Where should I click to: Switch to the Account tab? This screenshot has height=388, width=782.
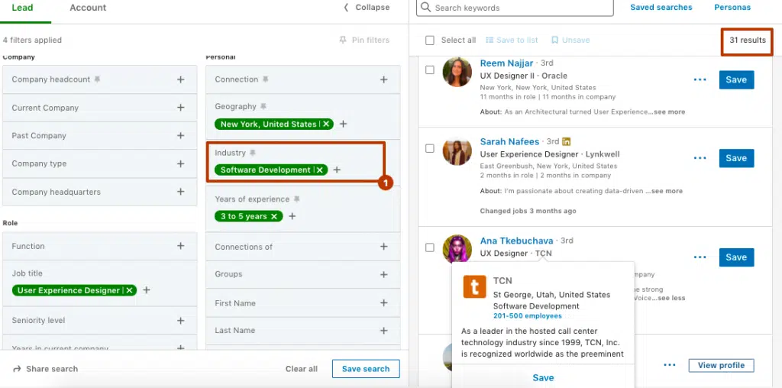(88, 8)
